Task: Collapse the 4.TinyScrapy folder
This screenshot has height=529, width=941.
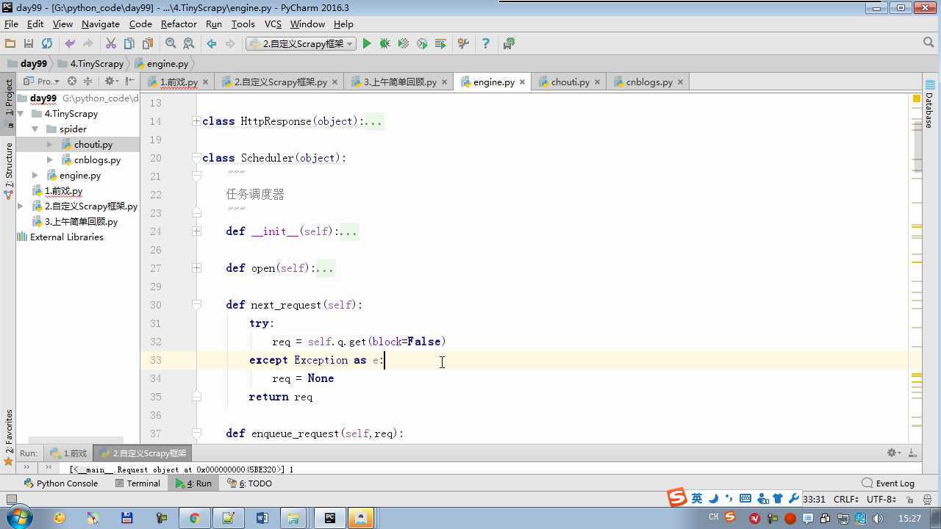Action: pyautogui.click(x=21, y=114)
